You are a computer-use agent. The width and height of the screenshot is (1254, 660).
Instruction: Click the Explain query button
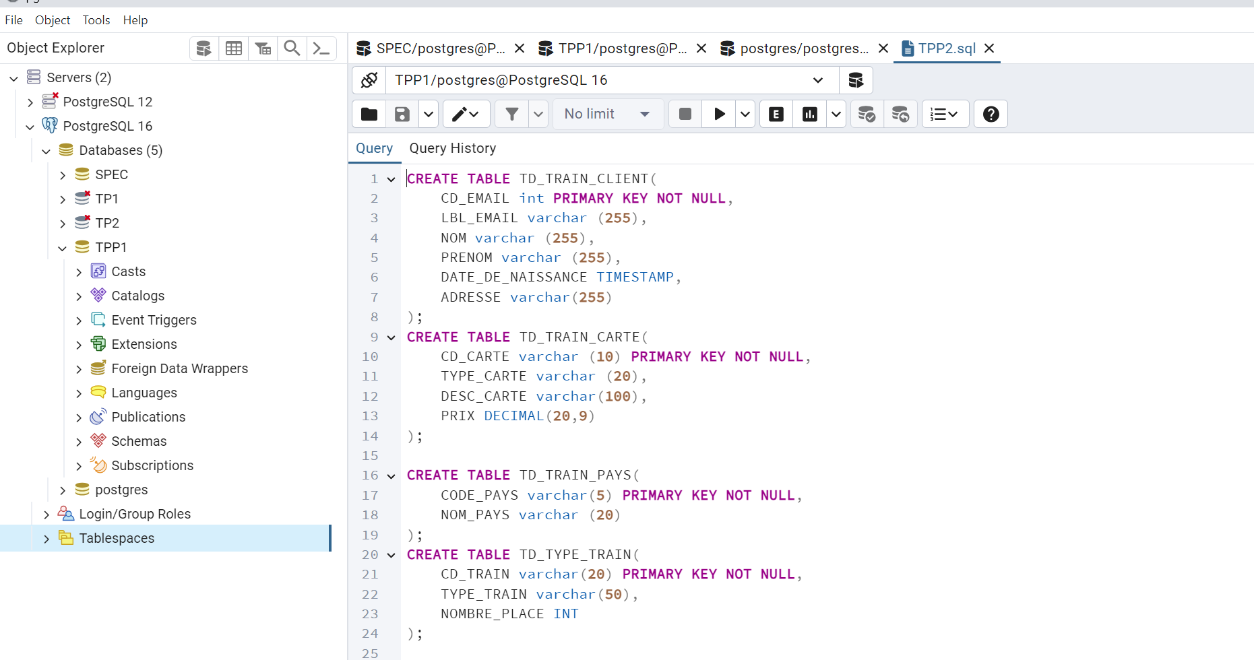click(x=776, y=114)
